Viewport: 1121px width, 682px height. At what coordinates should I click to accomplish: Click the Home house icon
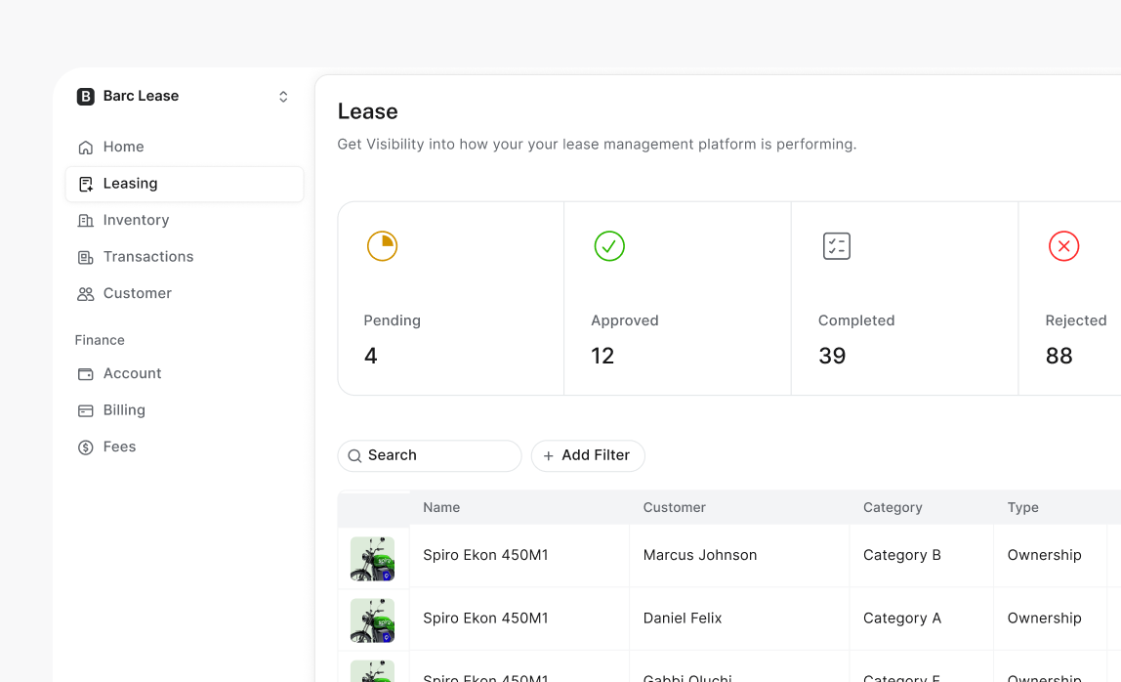coord(86,148)
